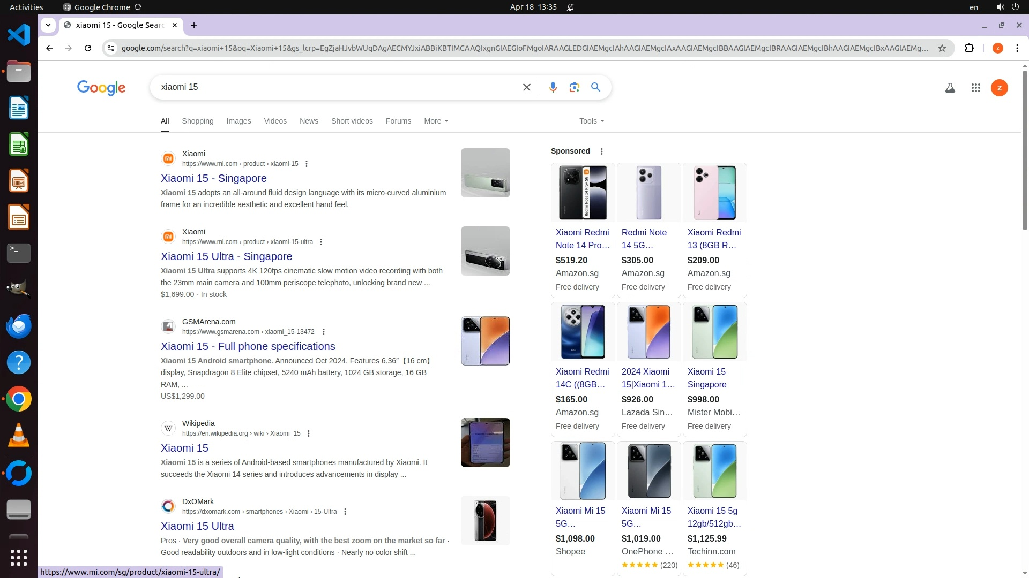Bookmark this page with star icon
This screenshot has width=1029, height=578.
point(942,48)
